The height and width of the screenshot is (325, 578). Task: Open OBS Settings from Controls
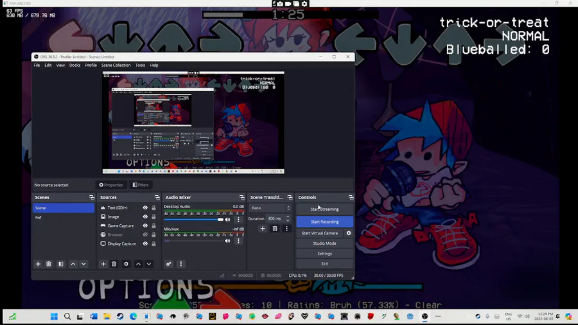(324, 254)
